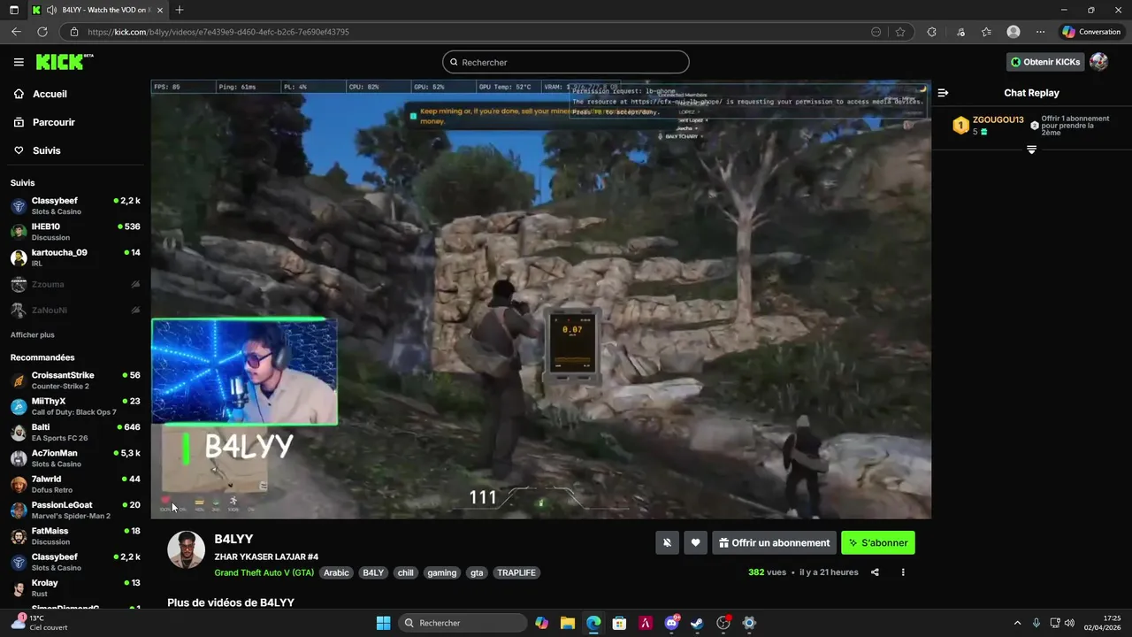Open the three-dot video options menu

(903, 572)
